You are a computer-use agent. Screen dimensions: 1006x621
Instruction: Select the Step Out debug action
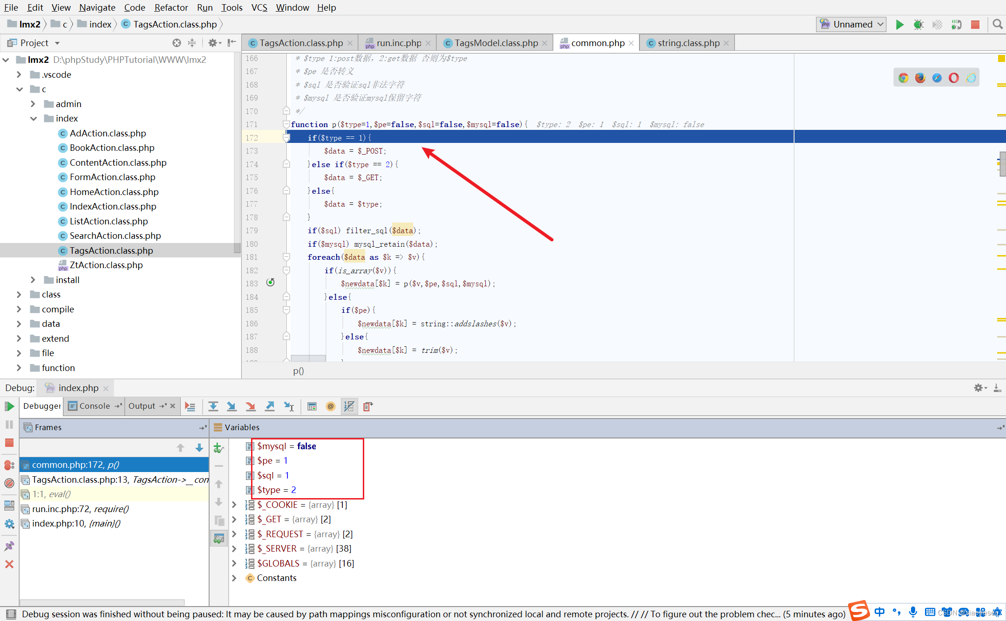pos(270,406)
